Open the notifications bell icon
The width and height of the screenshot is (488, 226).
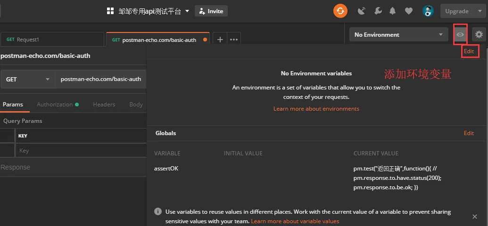coord(392,11)
